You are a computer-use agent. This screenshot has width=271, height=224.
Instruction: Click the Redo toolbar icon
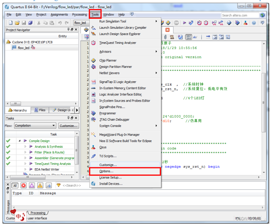[x=67, y=23]
